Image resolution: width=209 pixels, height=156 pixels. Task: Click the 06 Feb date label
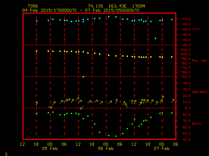coord(106,148)
